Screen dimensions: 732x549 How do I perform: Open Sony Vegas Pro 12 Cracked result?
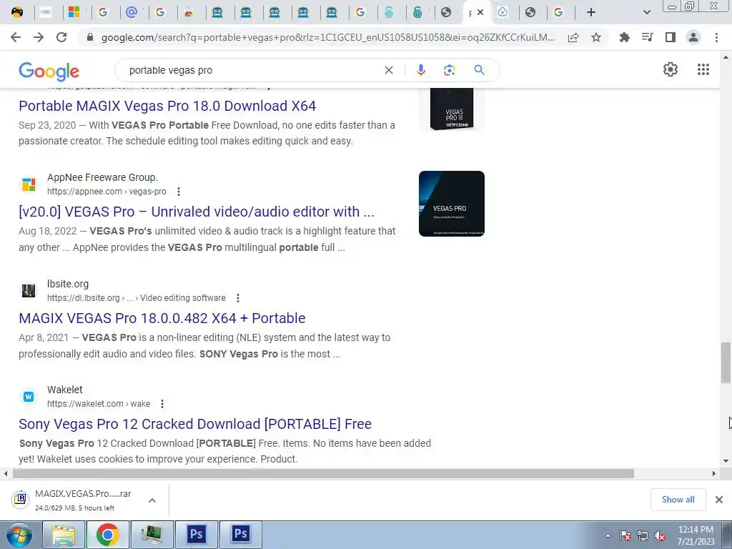pyautogui.click(x=195, y=424)
